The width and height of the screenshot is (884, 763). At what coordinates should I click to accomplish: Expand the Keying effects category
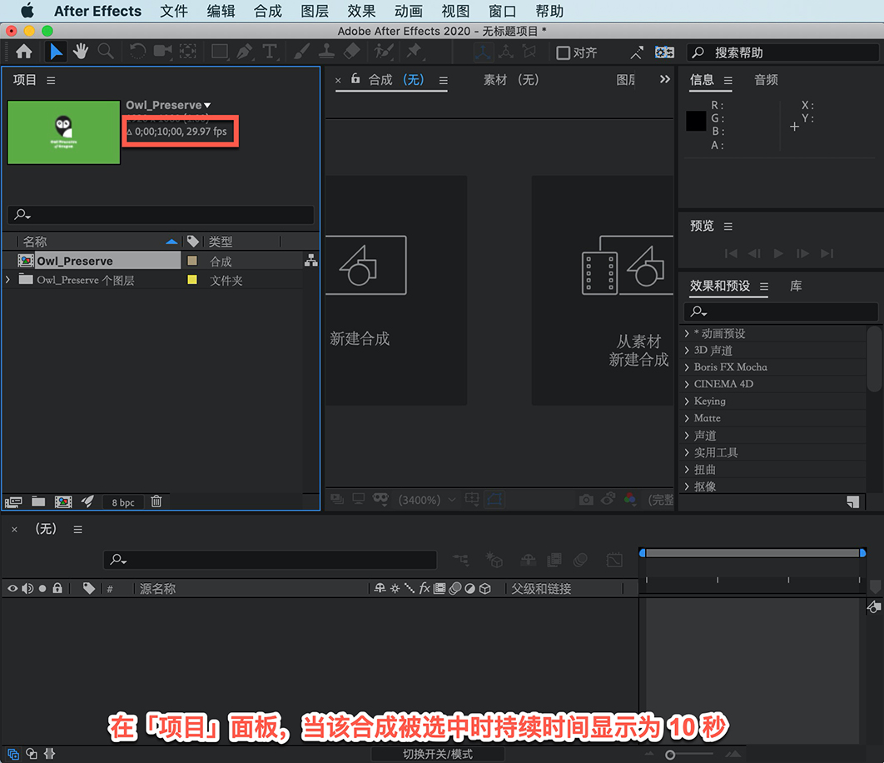pos(687,401)
